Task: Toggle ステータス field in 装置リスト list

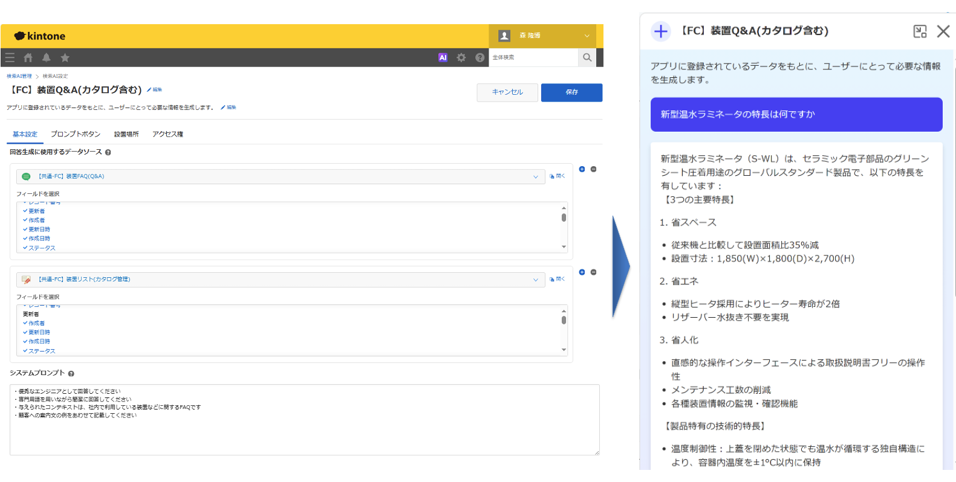Action: [41, 351]
